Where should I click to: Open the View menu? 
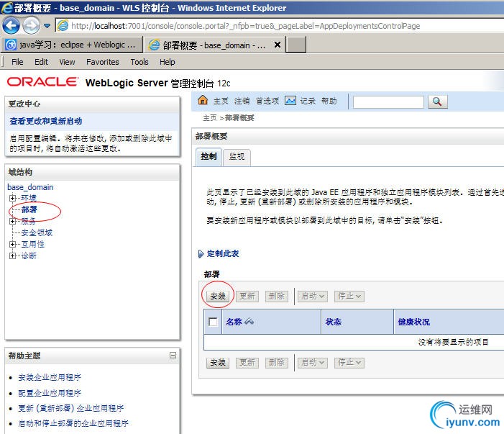[x=67, y=62]
